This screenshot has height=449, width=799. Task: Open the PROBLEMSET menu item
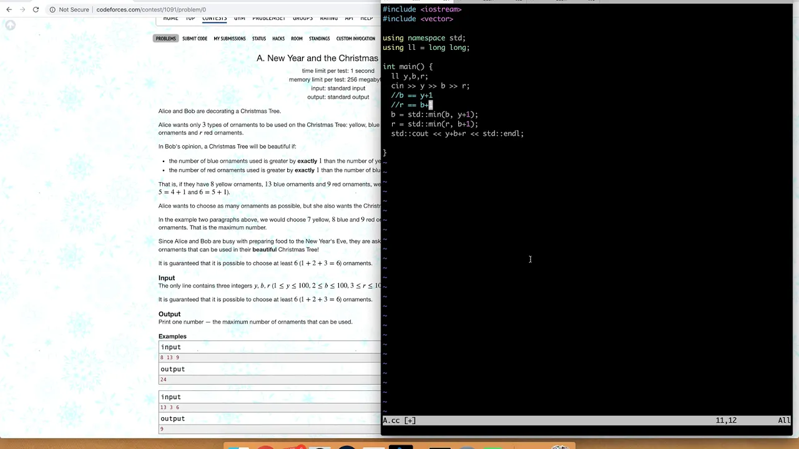[268, 19]
